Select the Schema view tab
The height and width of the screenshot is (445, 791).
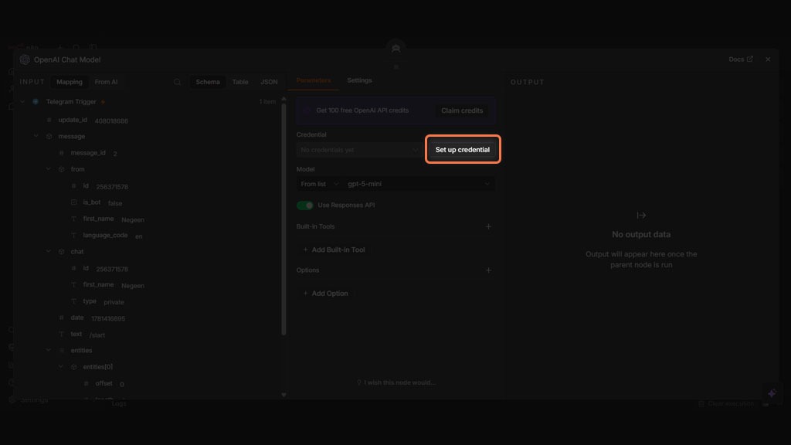(208, 82)
